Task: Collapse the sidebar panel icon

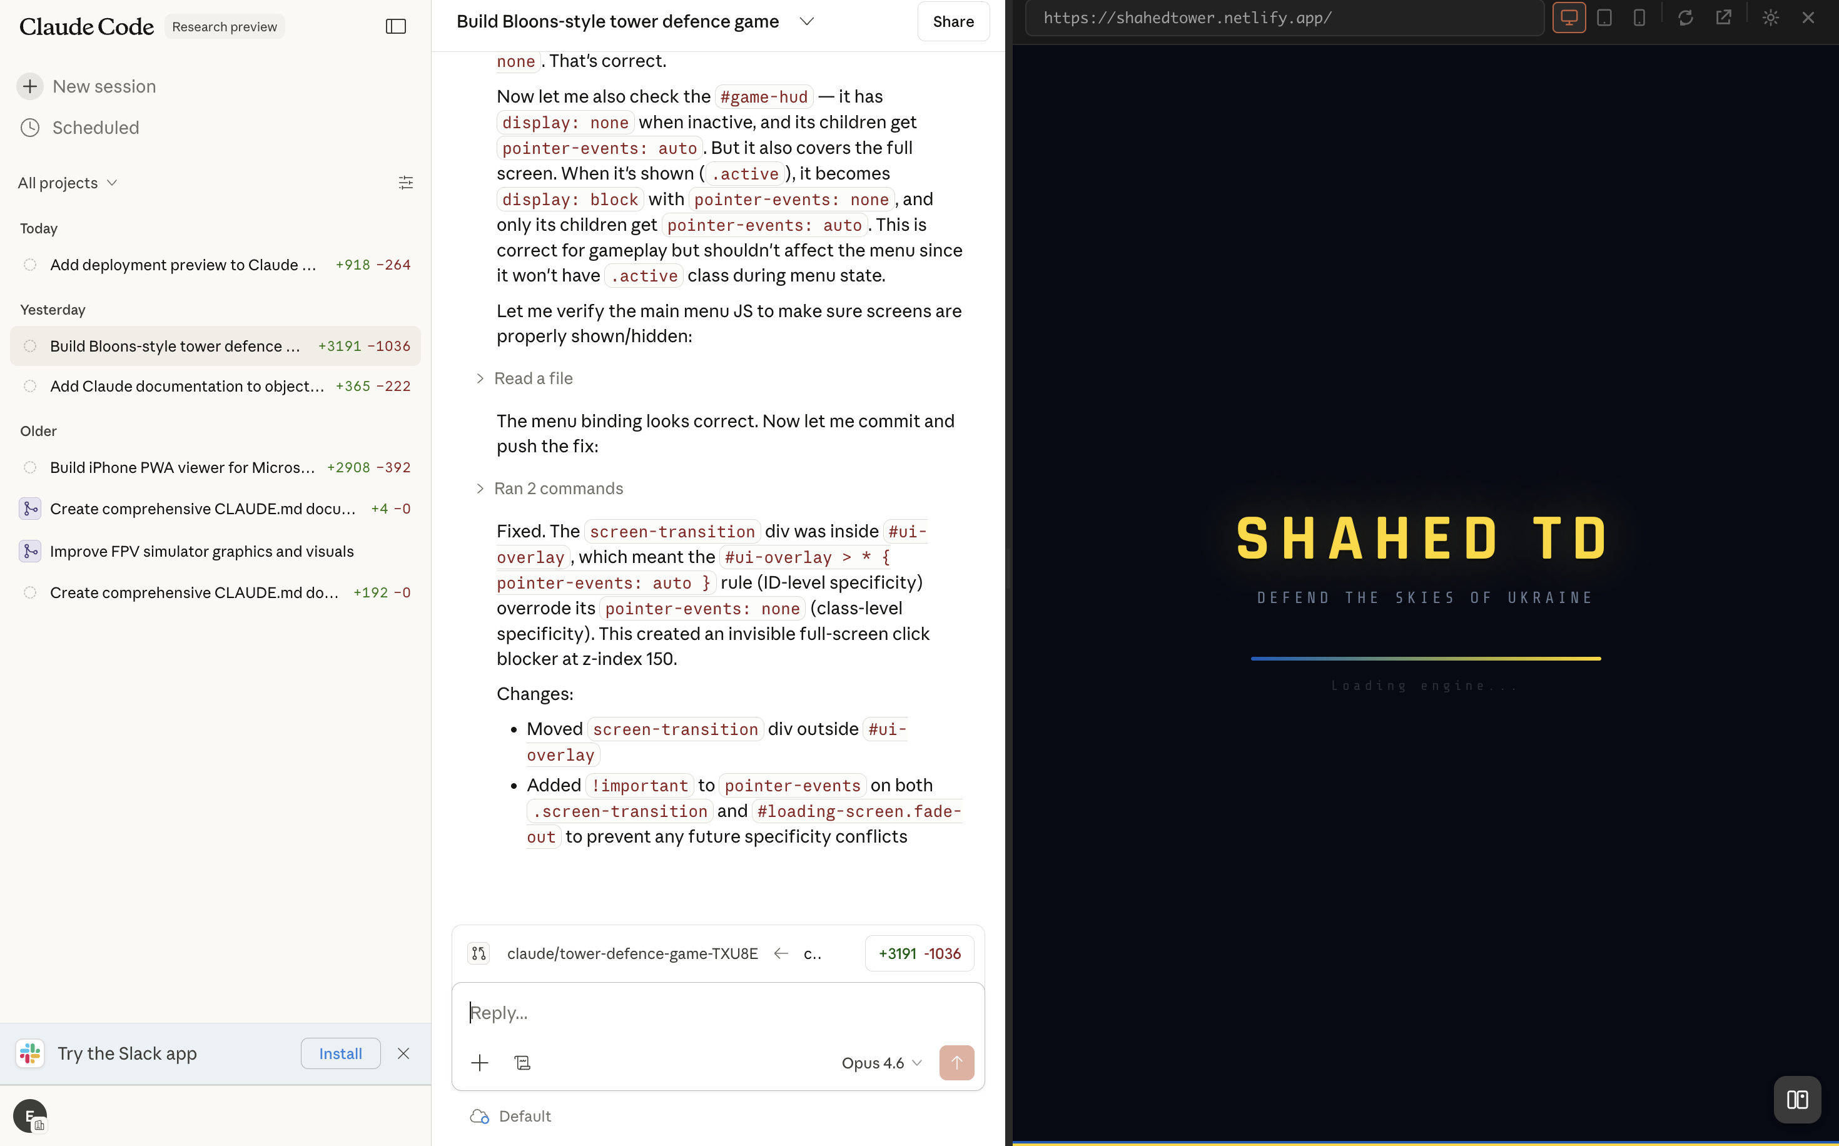Action: 395,26
